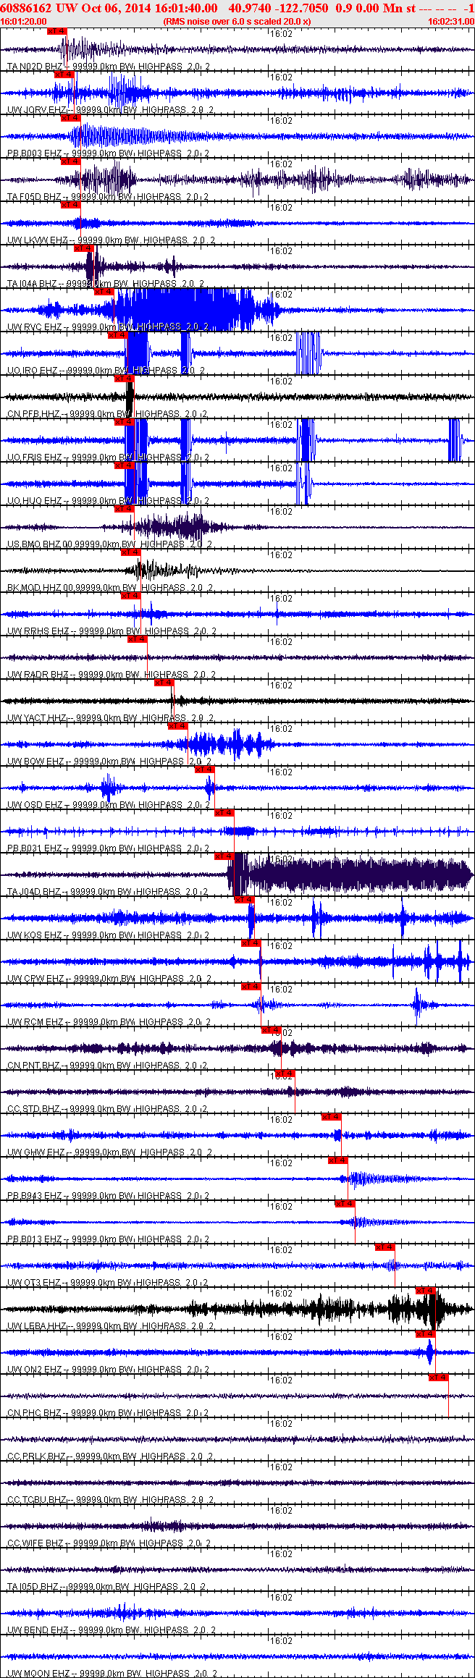Select the UW OT3 EHZ station label
475x1678 pixels.
(x=108, y=1283)
